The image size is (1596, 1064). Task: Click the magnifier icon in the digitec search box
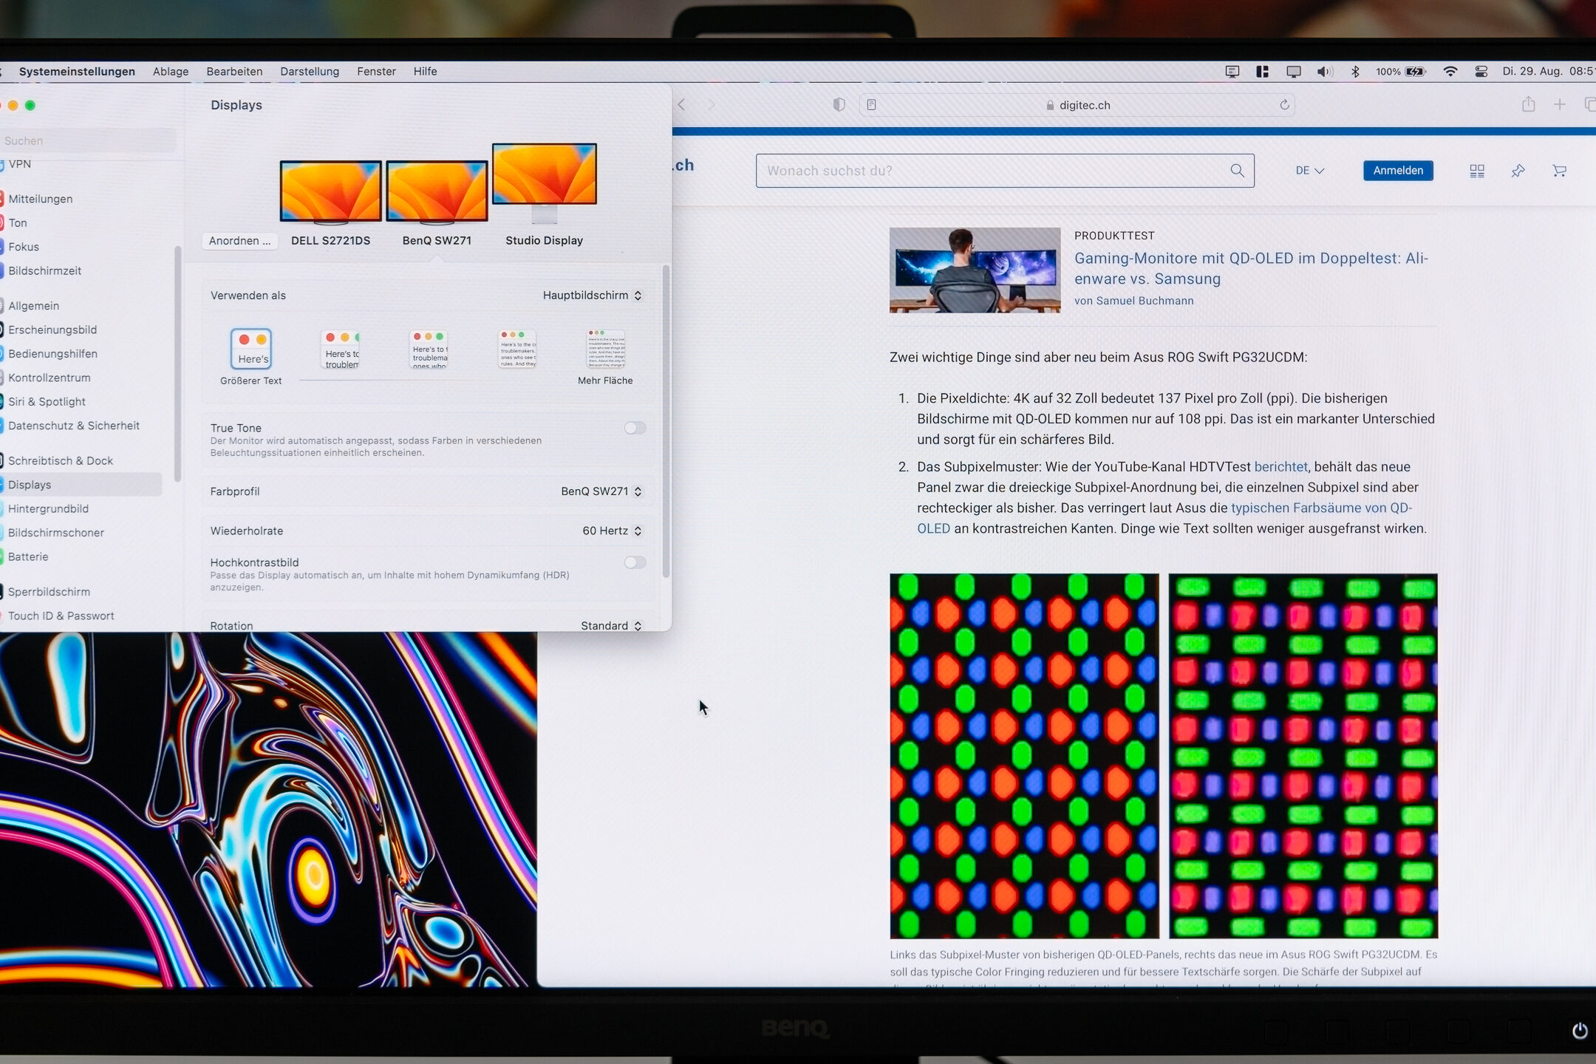1237,171
